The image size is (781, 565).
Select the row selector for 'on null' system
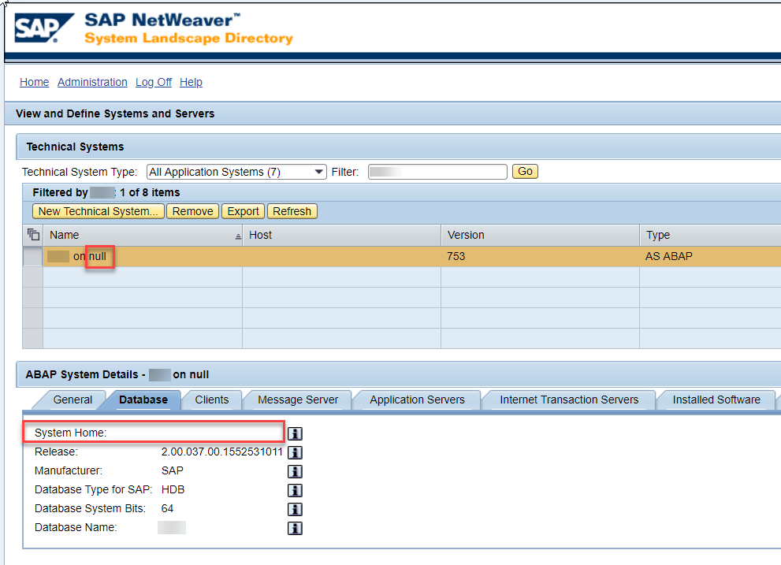point(33,257)
